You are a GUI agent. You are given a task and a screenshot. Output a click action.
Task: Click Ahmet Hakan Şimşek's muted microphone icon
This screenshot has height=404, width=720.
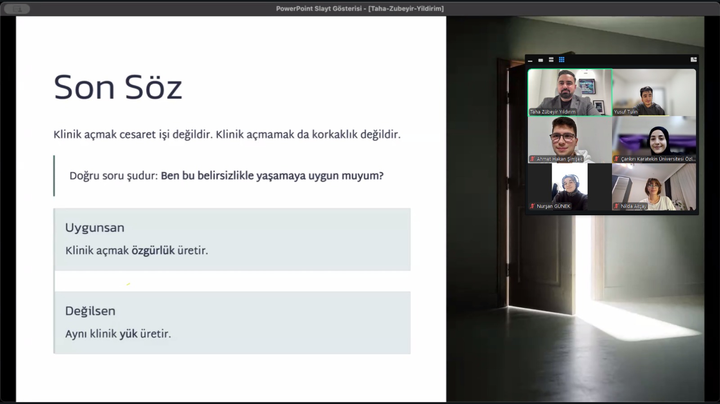(532, 159)
